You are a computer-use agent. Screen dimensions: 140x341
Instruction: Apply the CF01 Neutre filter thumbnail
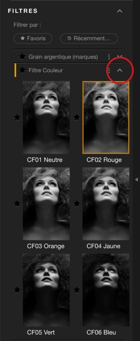coord(46,118)
